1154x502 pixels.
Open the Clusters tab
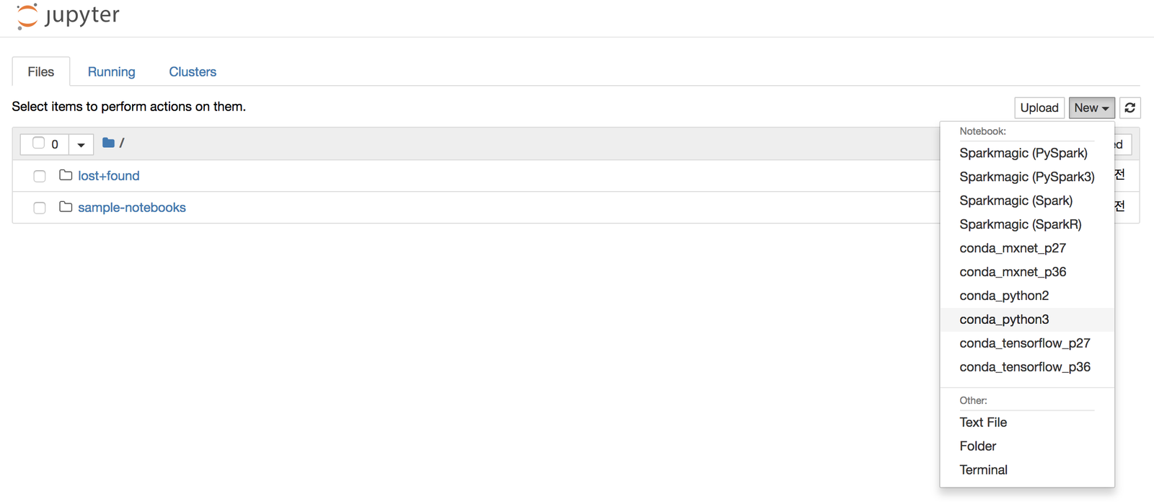pyautogui.click(x=193, y=71)
